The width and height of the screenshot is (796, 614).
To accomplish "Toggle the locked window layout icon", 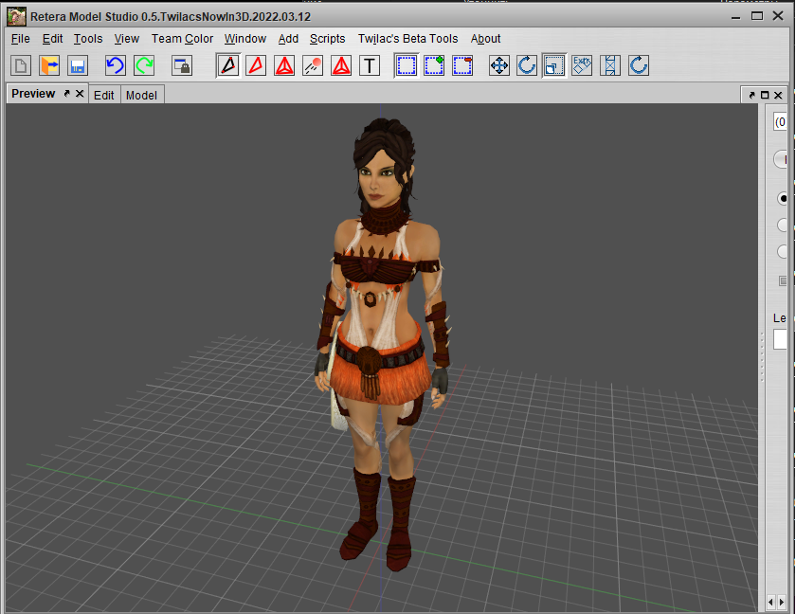I will tap(182, 66).
